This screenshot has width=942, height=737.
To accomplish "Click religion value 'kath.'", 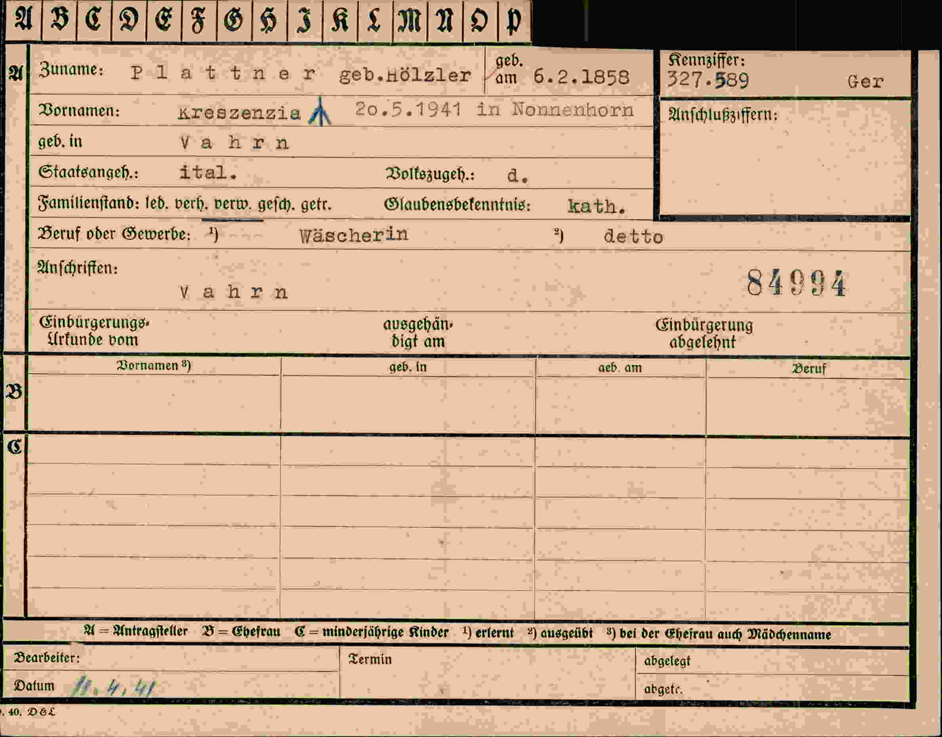I will (597, 207).
